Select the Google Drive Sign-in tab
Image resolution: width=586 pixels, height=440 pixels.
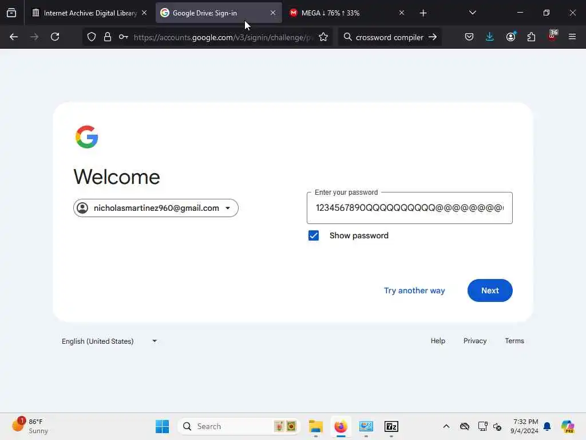219,13
